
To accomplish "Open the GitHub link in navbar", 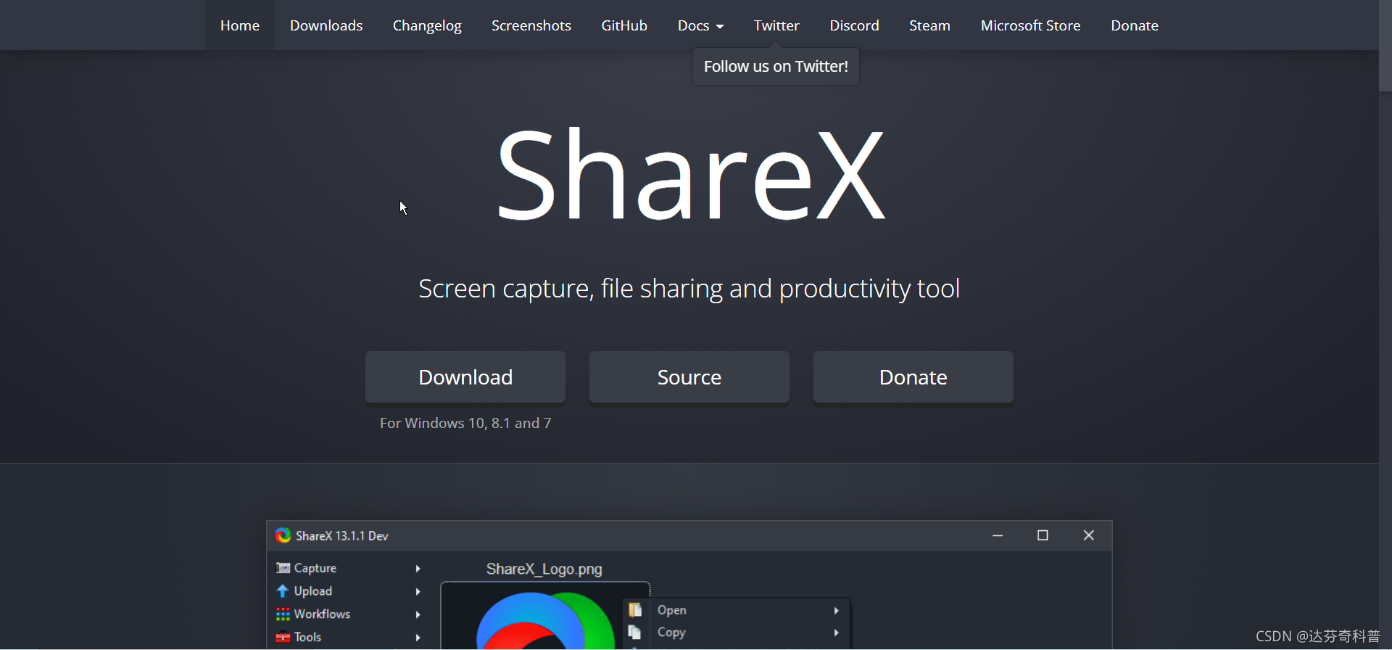I will 624,25.
